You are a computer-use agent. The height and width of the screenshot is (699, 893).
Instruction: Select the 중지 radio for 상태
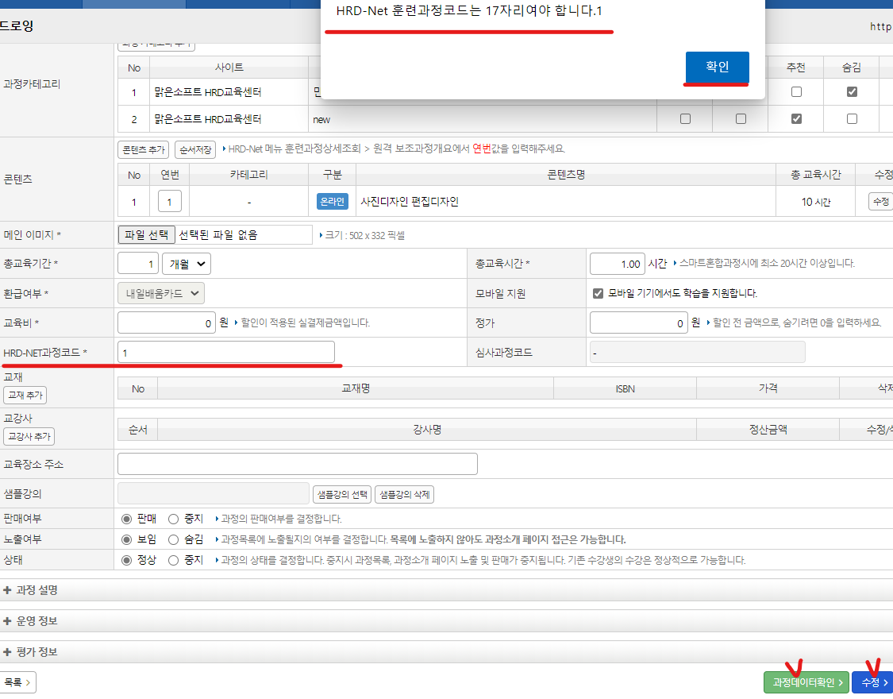click(173, 560)
